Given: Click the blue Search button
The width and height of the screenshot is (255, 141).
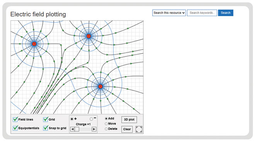Looking at the screenshot, I should 226,13.
